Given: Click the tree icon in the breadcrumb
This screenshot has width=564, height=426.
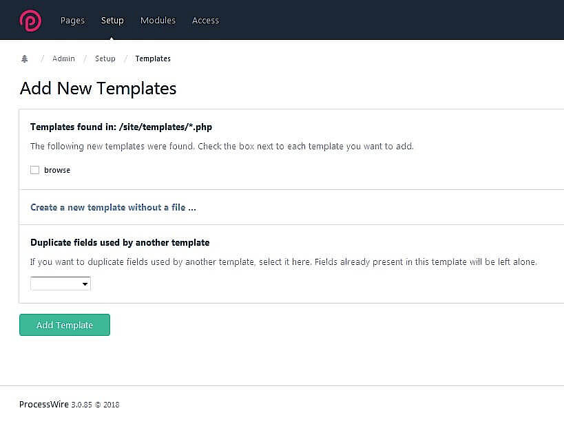Looking at the screenshot, I should tap(25, 58).
